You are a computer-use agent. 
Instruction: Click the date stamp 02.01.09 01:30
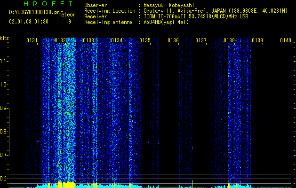29,22
